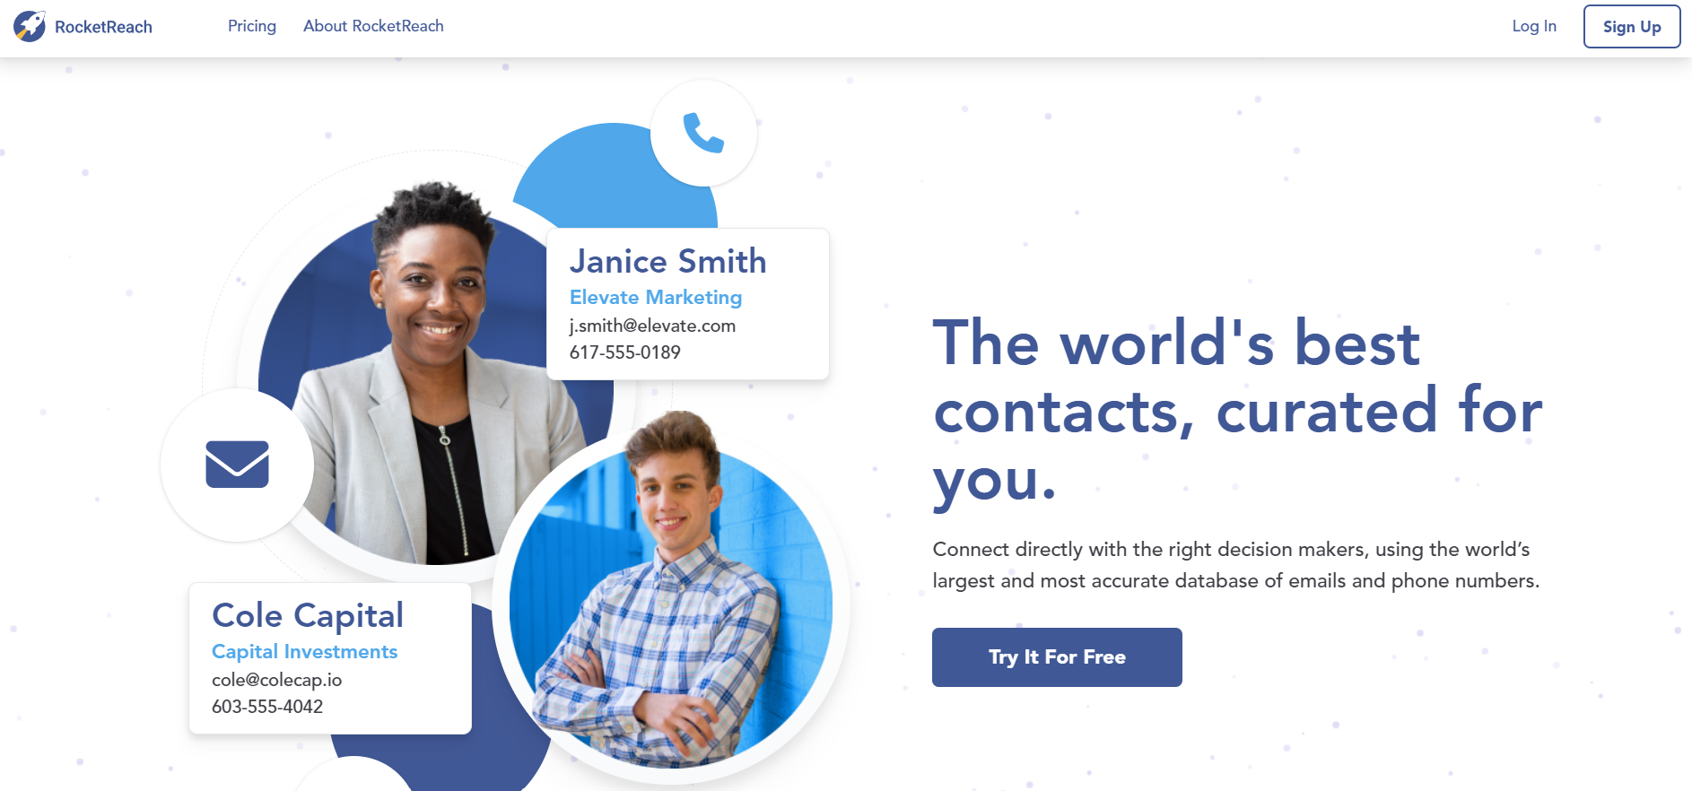
Task: Click the Try It For Free button
Action: [x=1057, y=657]
